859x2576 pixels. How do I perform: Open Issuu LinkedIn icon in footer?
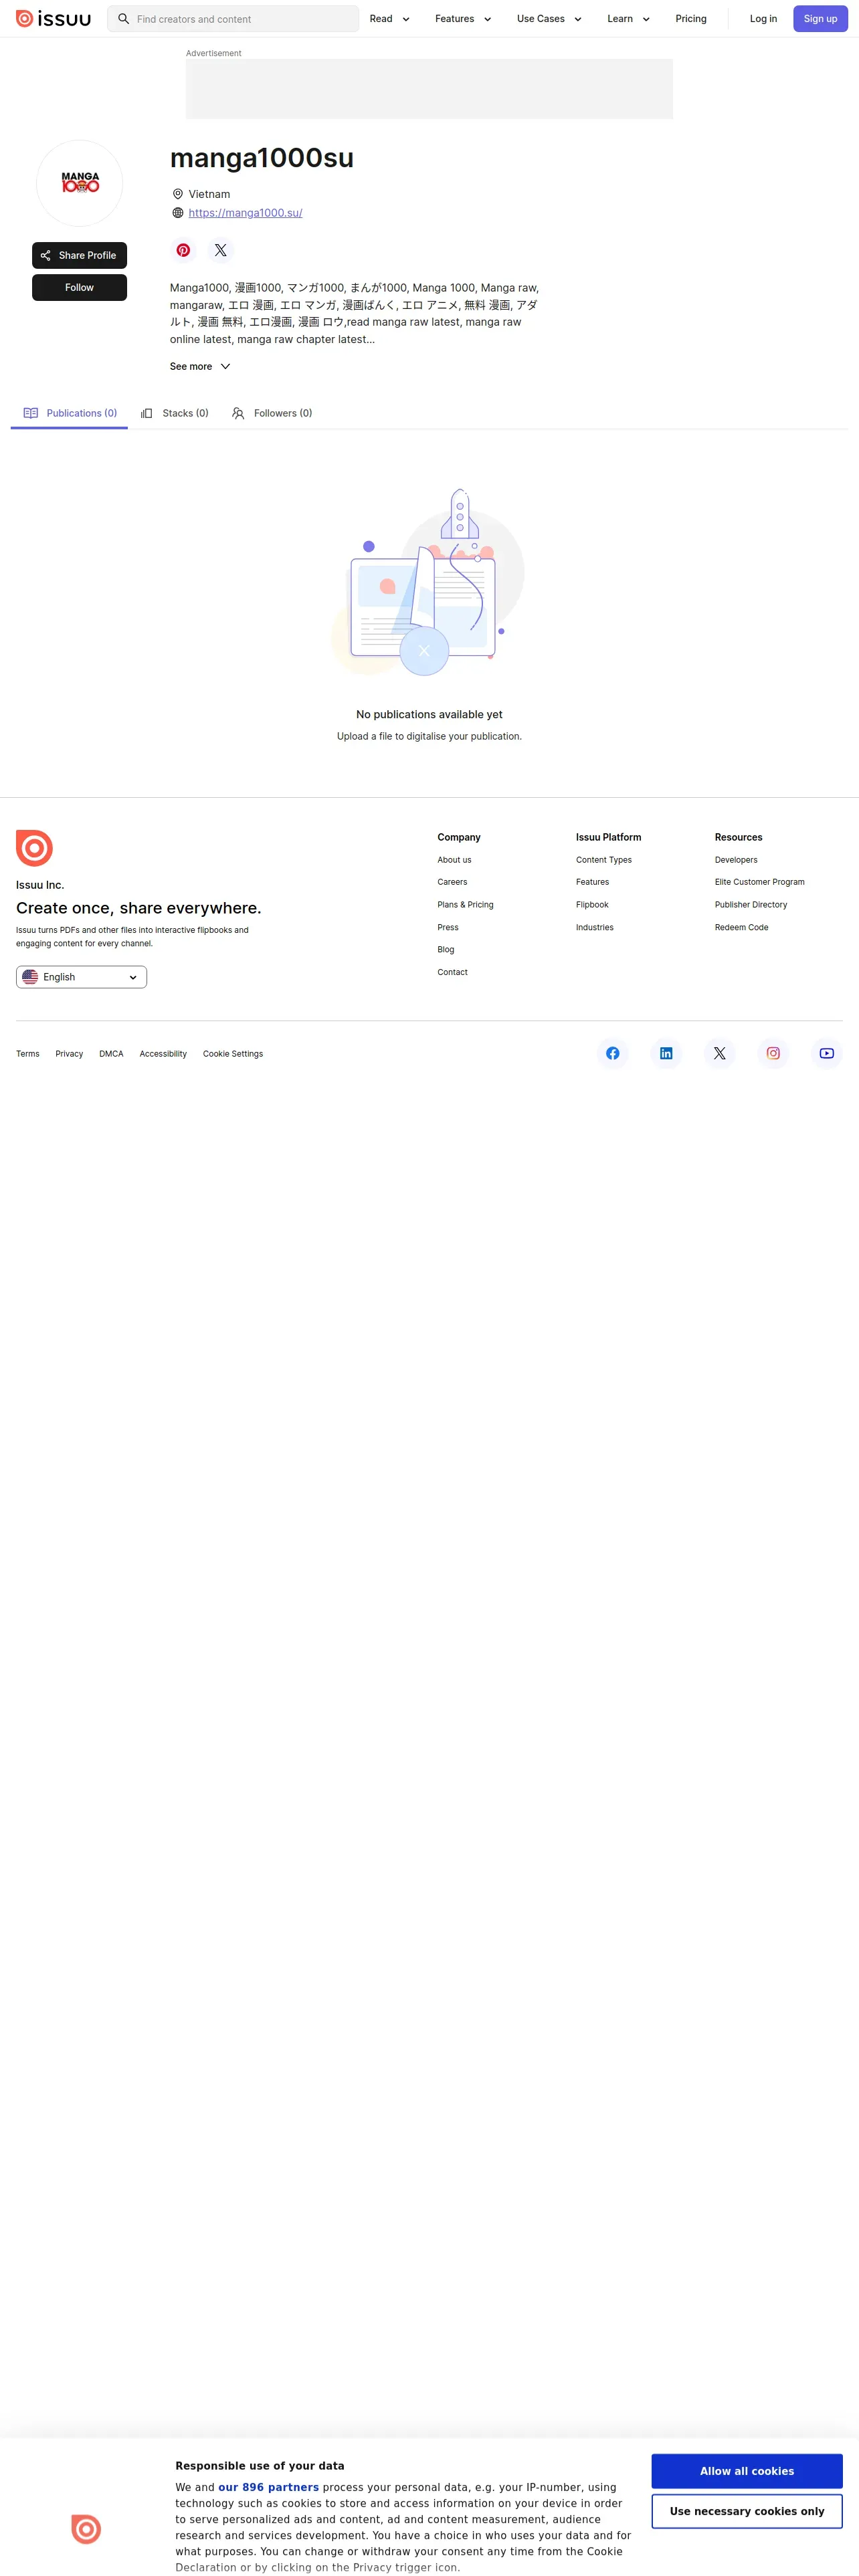click(x=666, y=1053)
